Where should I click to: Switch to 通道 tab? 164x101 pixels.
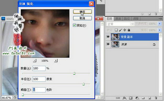pyautogui.click(x=118, y=19)
